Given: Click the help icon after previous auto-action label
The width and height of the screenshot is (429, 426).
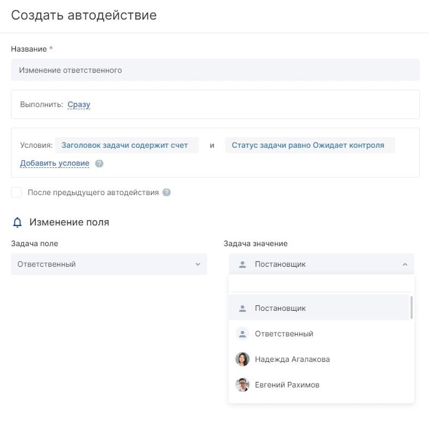Looking at the screenshot, I should [166, 192].
